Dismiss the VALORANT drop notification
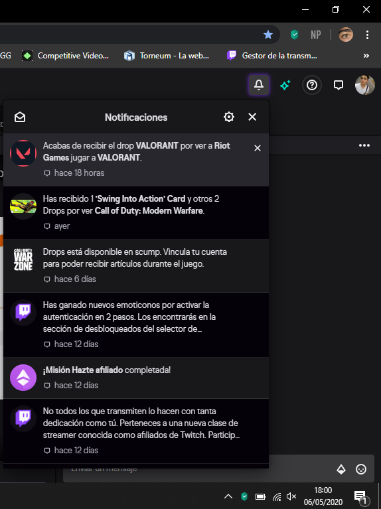381x509 pixels. point(258,148)
